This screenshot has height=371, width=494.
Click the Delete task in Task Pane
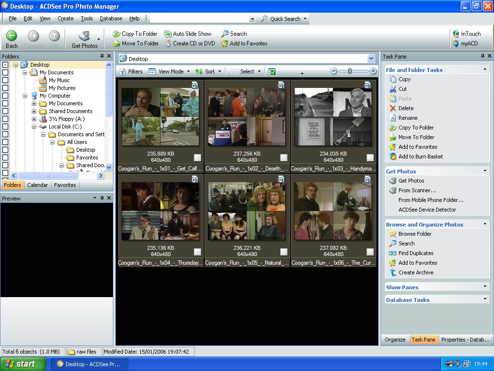point(406,108)
